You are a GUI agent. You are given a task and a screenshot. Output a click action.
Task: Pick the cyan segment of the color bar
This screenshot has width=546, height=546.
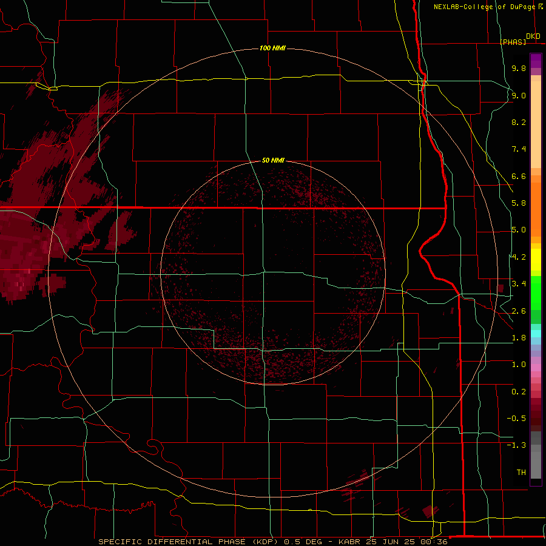[x=536, y=334]
